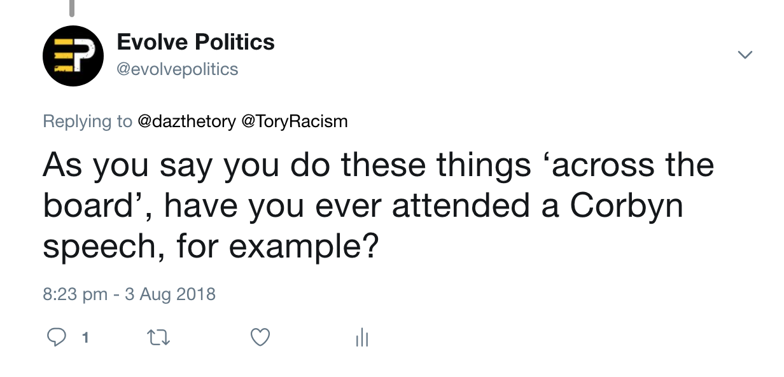Visit the @ToryRacism profile mention

click(295, 121)
